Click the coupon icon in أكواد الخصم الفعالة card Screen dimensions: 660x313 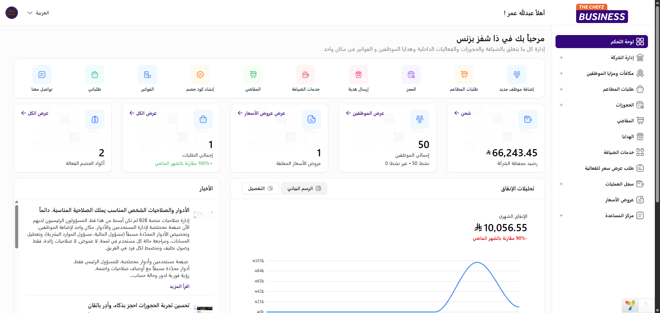[x=95, y=119]
